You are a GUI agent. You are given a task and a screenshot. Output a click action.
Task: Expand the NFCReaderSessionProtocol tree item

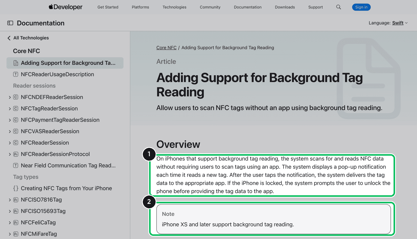pos(10,154)
